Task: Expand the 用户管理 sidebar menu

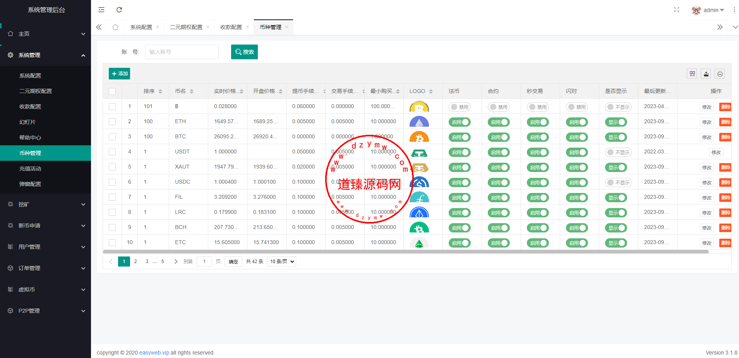Action: point(46,247)
